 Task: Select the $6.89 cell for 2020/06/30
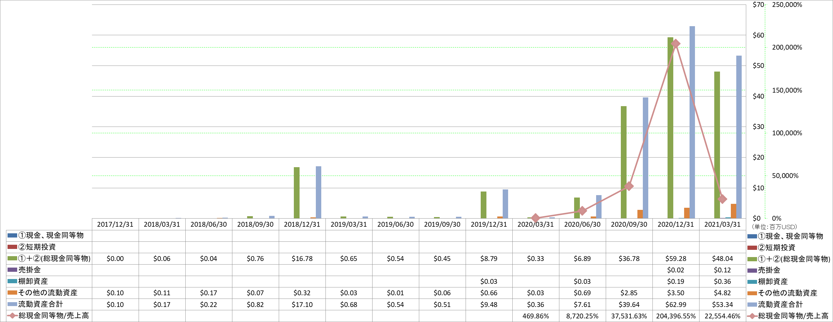click(582, 259)
